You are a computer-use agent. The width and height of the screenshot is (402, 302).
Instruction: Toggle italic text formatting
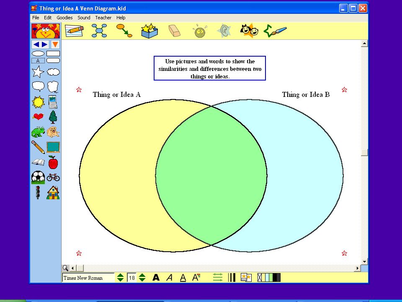pos(170,278)
